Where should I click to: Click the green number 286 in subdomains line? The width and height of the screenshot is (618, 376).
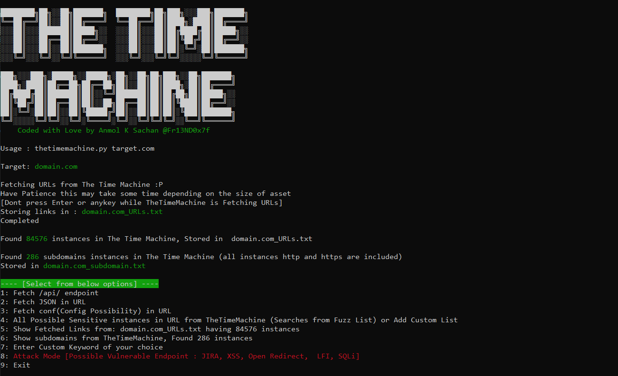[33, 257]
